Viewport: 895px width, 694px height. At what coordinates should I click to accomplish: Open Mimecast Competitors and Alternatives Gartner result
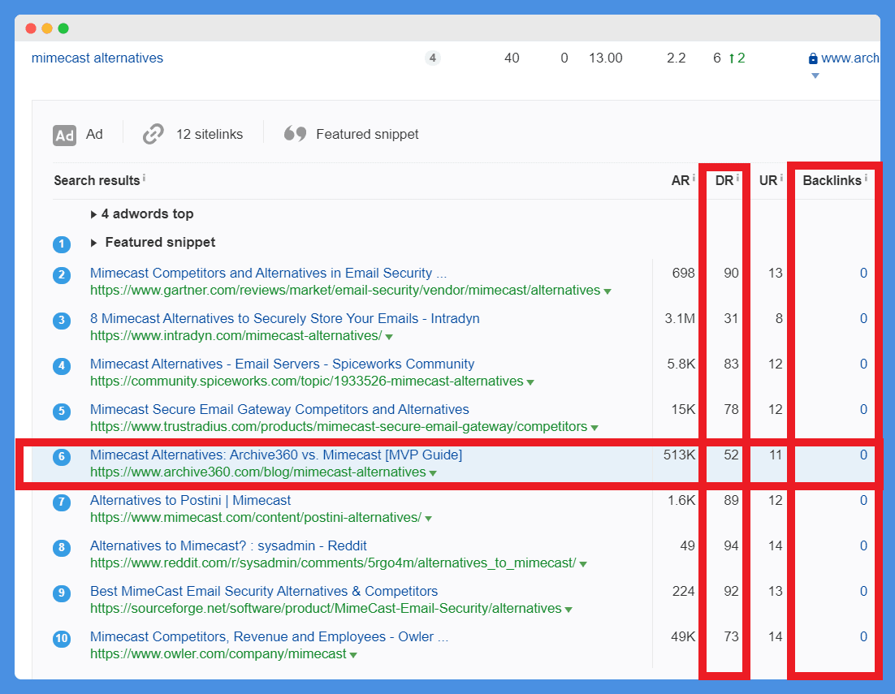[x=268, y=274]
